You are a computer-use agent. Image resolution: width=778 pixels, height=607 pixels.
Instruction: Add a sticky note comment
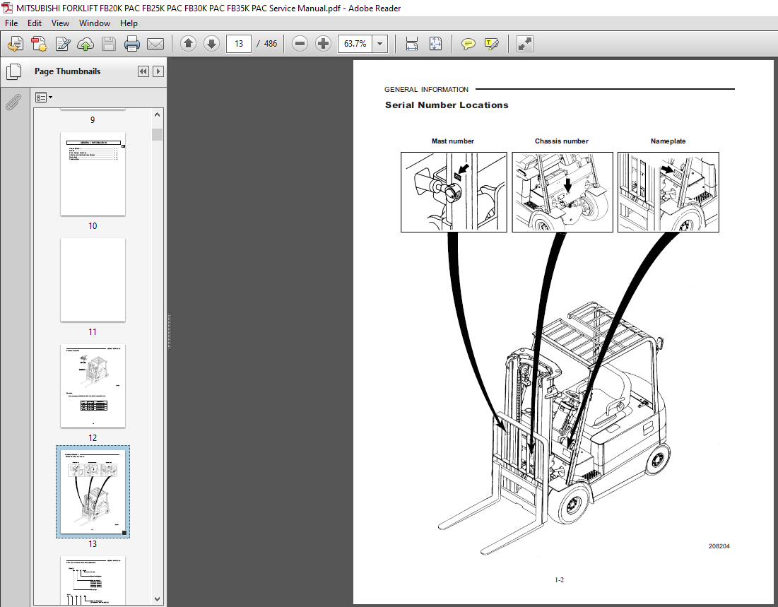(x=468, y=44)
